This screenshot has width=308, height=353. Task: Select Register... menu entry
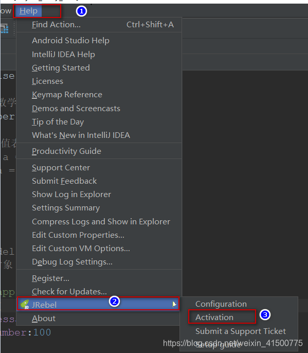pos(99,278)
